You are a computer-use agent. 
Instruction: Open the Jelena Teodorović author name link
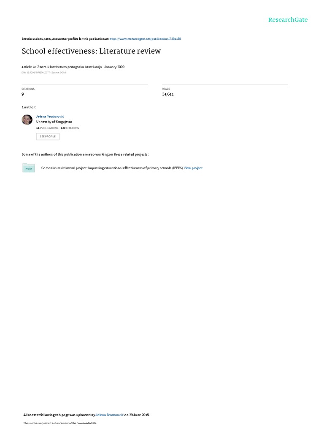(x=50, y=117)
